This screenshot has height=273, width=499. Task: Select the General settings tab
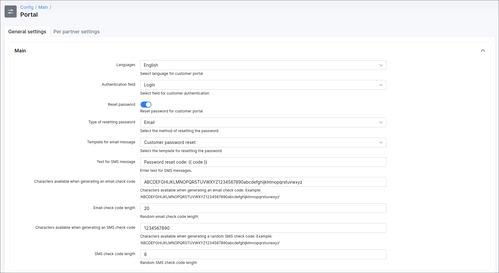coord(27,32)
